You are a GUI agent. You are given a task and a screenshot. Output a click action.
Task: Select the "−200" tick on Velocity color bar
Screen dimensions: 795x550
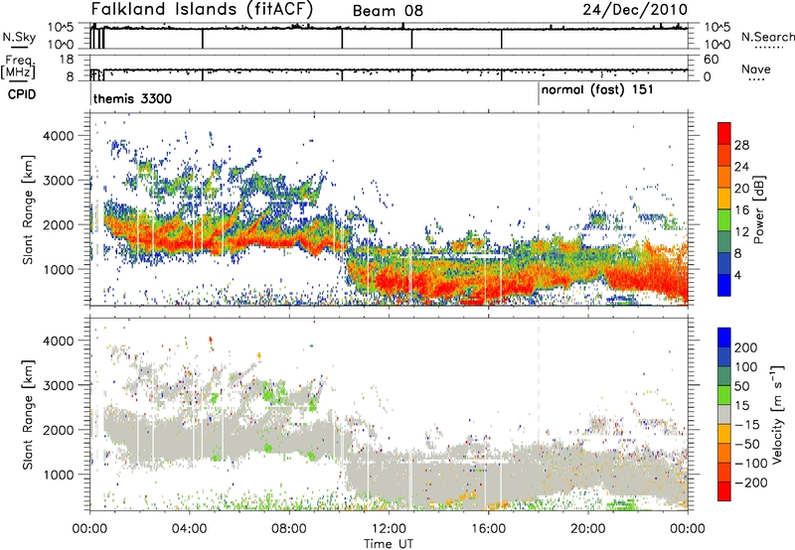tap(751, 482)
